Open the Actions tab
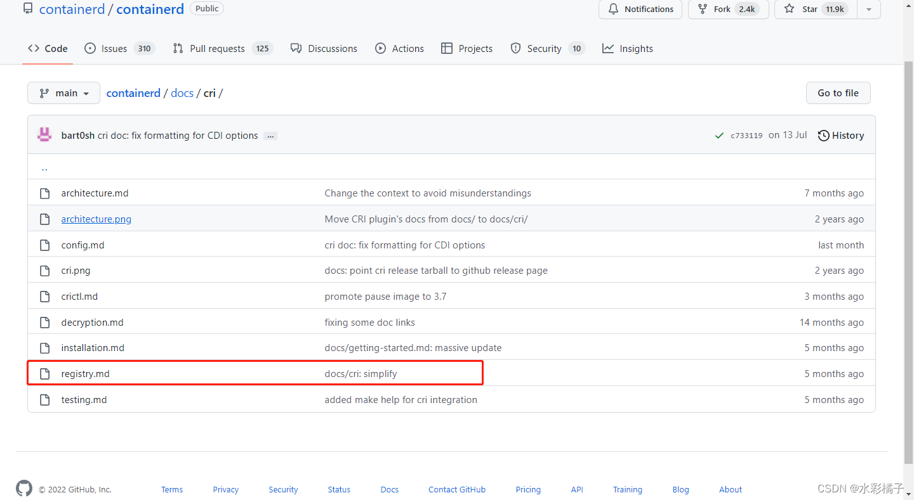 pos(399,48)
